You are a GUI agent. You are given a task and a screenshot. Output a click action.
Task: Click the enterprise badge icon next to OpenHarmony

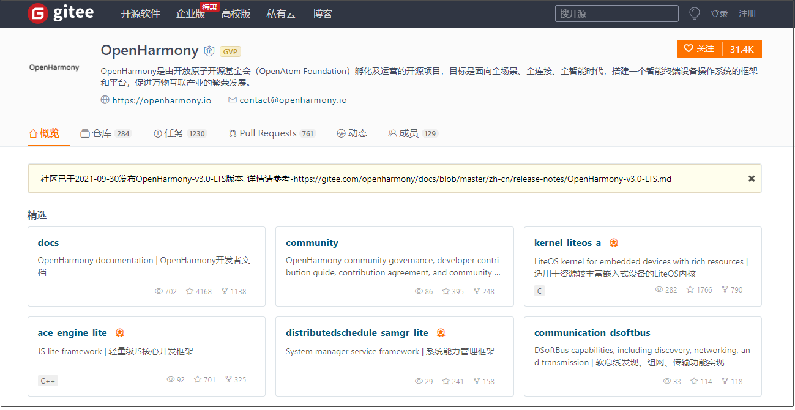pyautogui.click(x=209, y=51)
